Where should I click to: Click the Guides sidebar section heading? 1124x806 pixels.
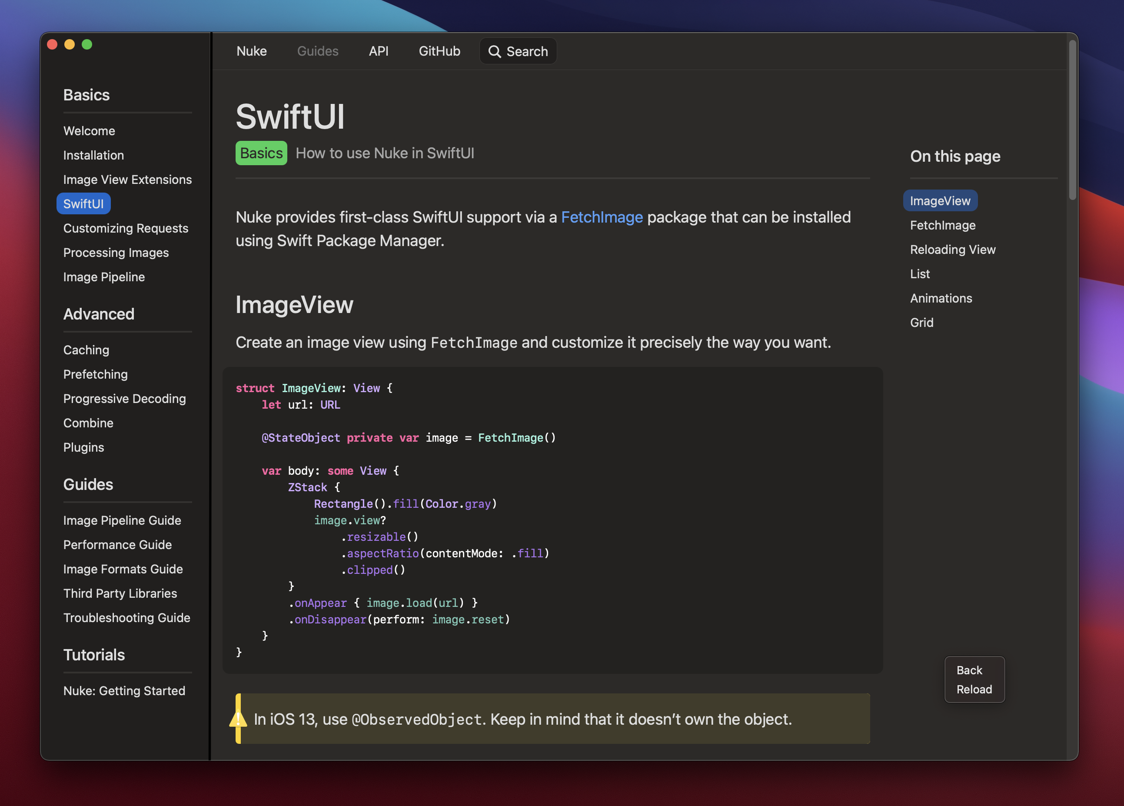pyautogui.click(x=88, y=484)
